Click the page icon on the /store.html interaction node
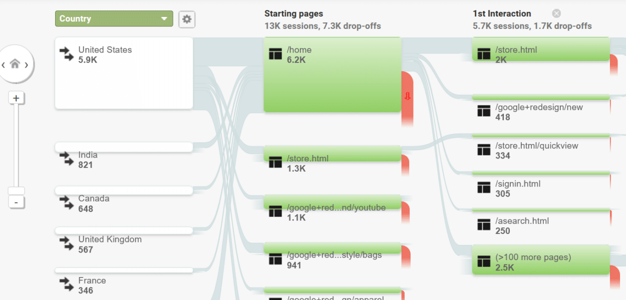Viewport: 626px width, 300px height. (484, 53)
